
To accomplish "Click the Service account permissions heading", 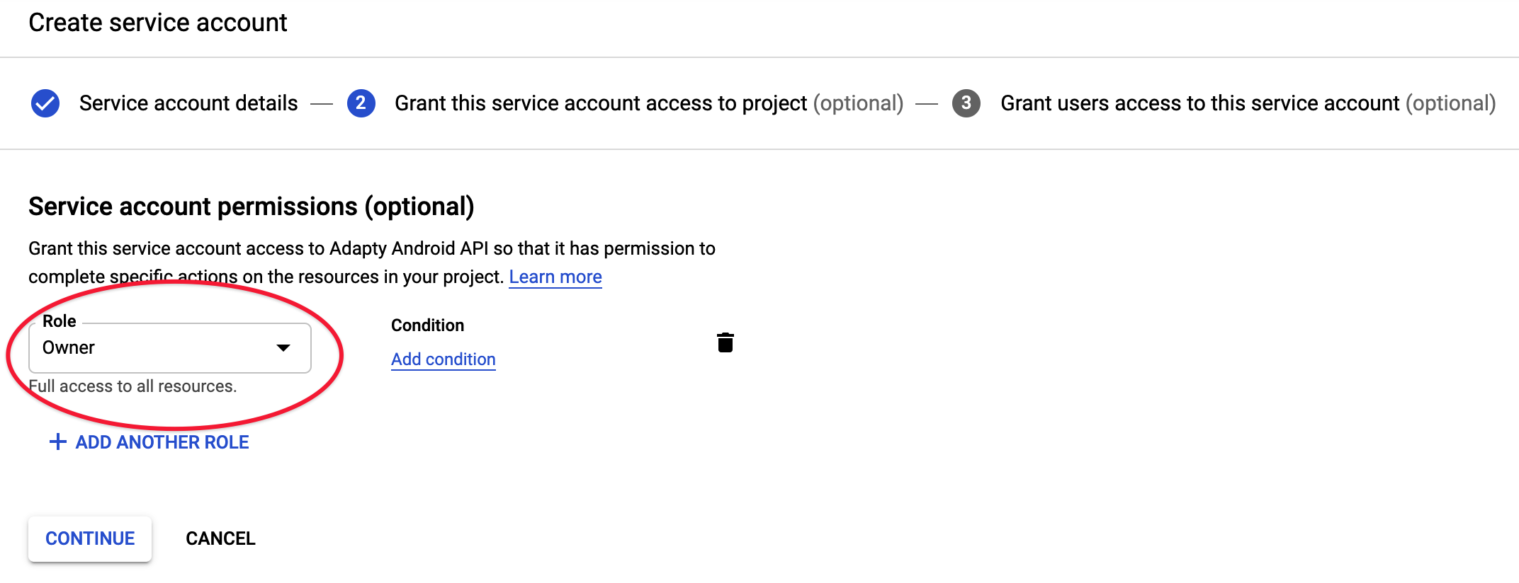I will pyautogui.click(x=252, y=207).
